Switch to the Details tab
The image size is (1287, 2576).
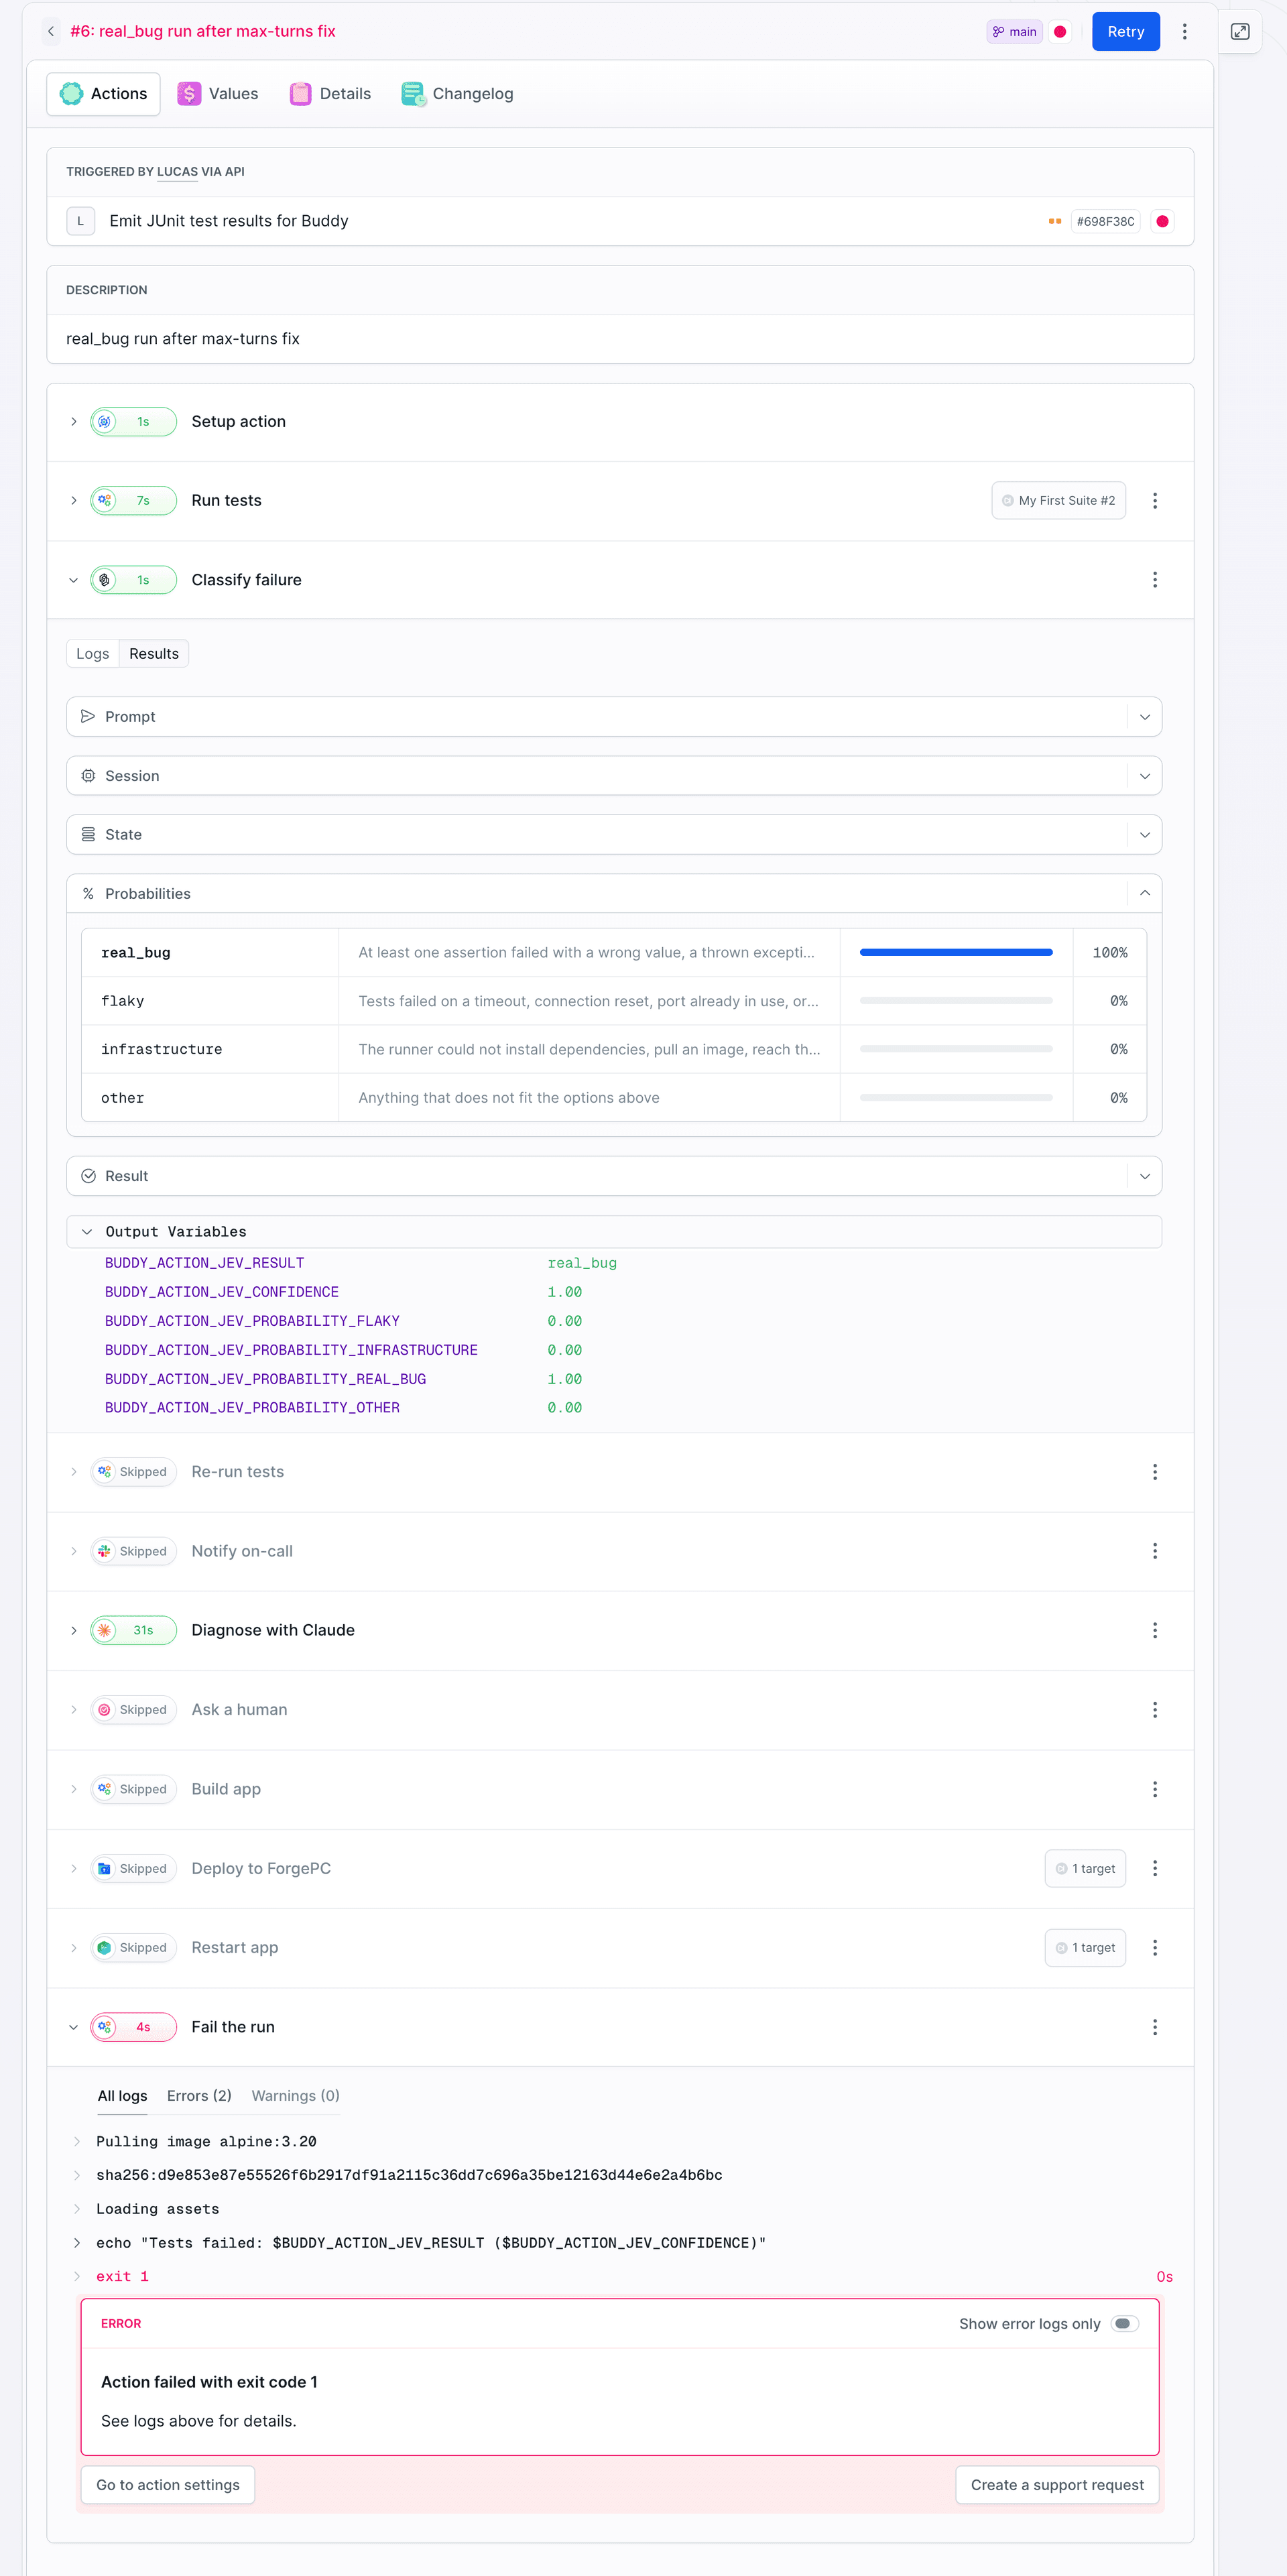coord(331,94)
